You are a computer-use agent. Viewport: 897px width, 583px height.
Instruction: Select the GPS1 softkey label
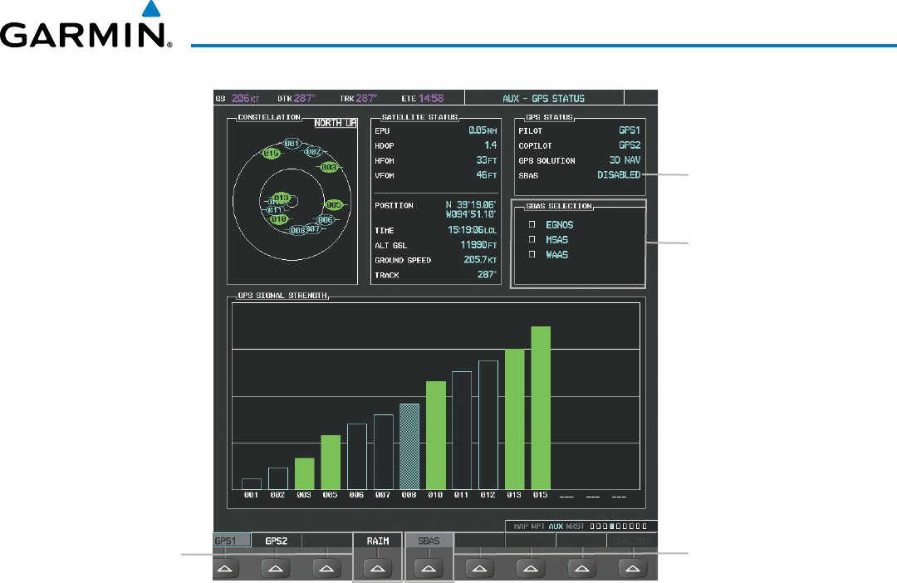click(x=225, y=541)
